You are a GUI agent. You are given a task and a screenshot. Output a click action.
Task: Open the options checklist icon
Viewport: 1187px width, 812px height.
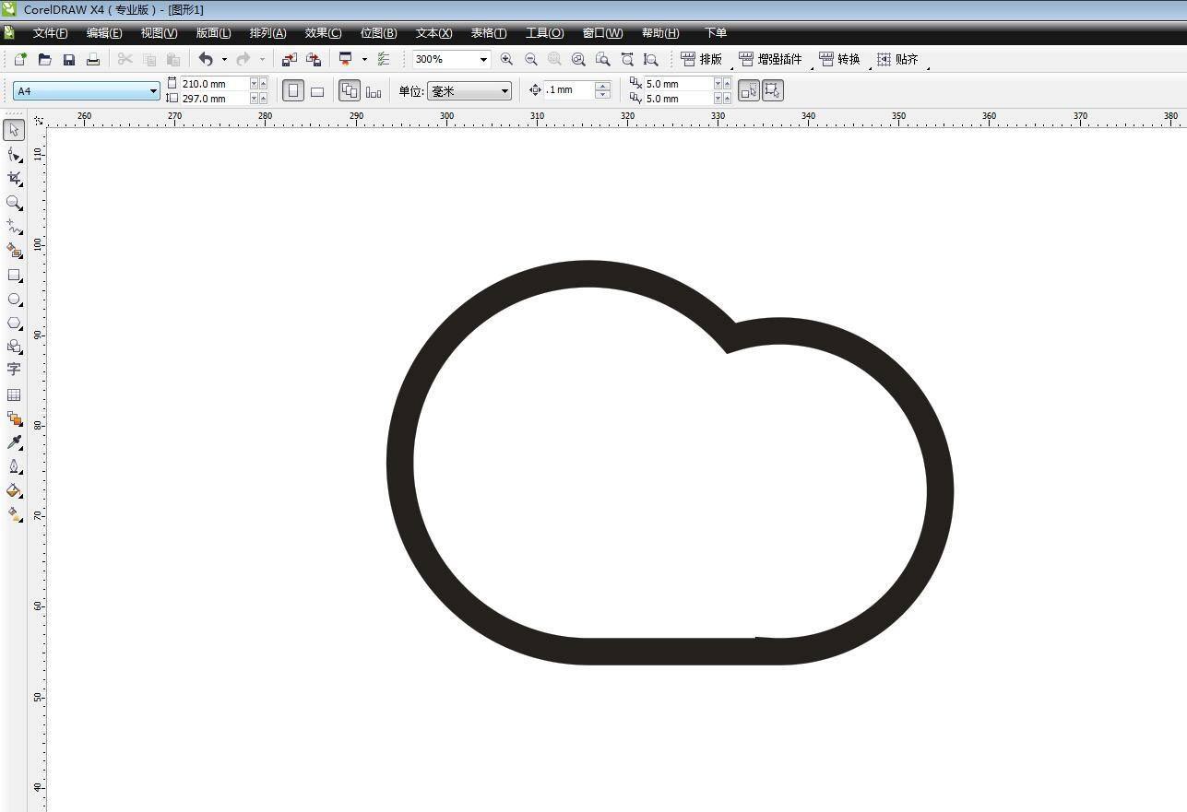point(384,59)
